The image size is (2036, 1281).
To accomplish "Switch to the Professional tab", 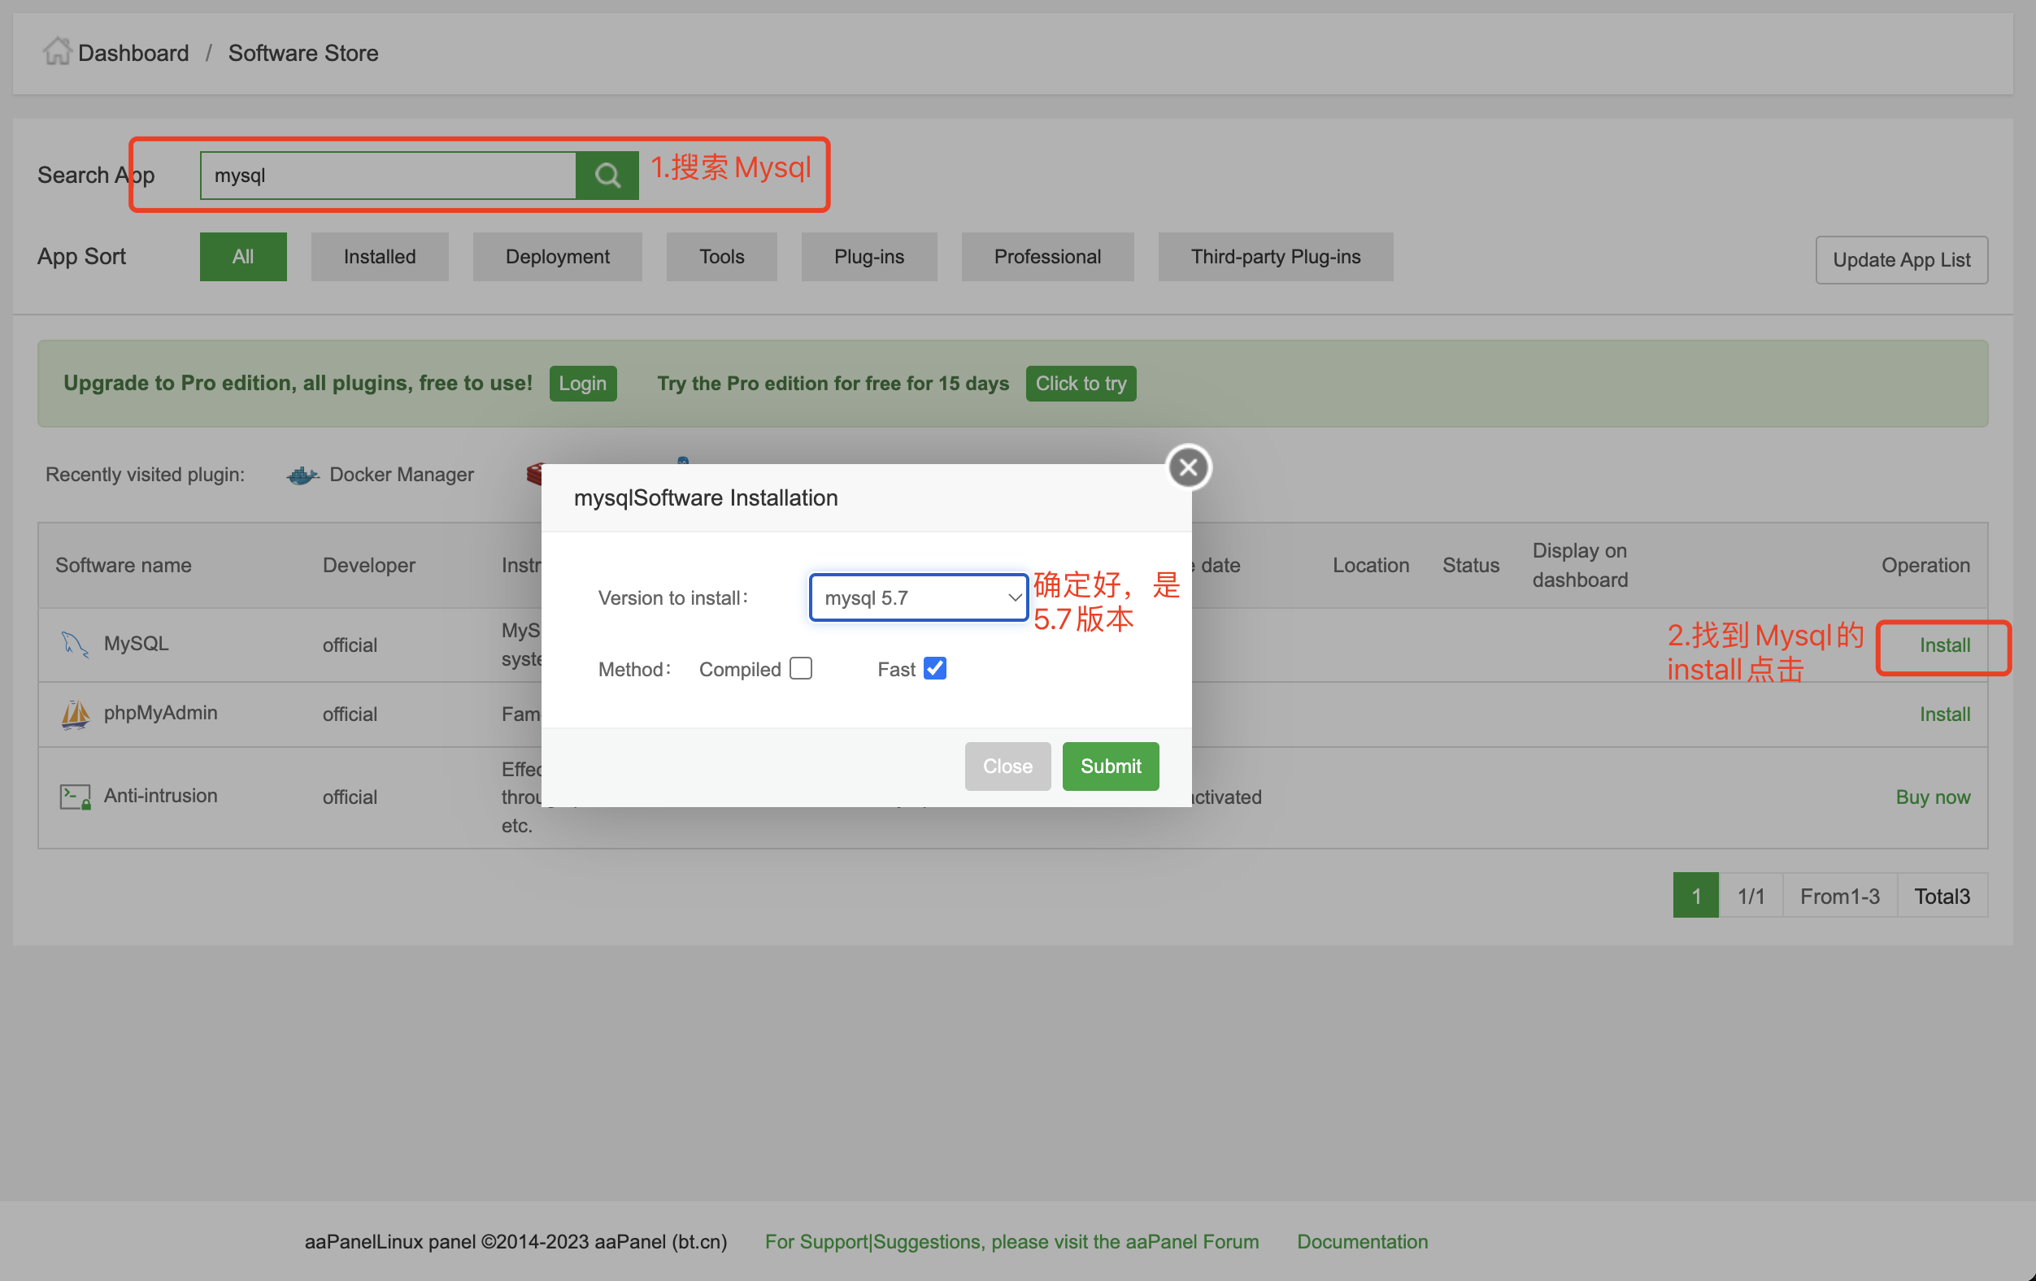I will pos(1046,257).
